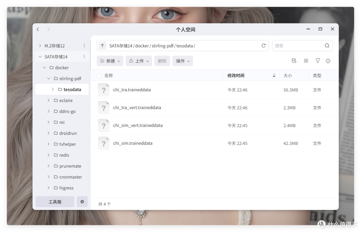Expand the ddns-go folder chevron
The image size is (361, 232).
tap(48, 111)
